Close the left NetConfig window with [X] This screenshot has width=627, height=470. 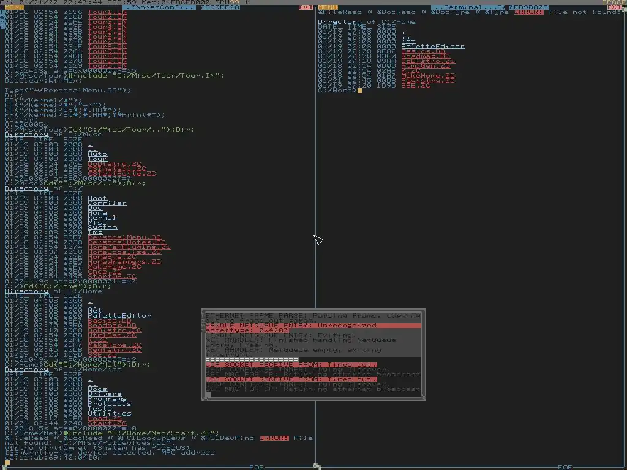coord(306,7)
